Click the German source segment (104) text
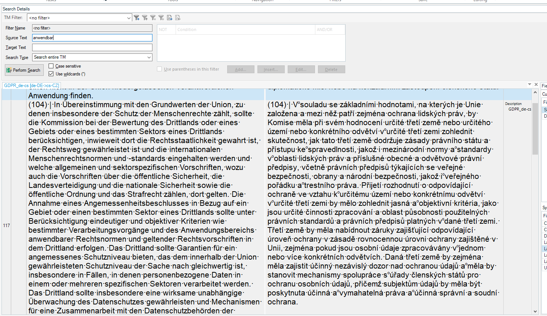 145,208
